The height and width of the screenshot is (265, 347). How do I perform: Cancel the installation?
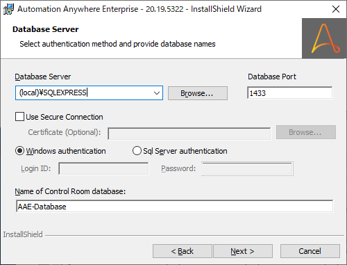pos(310,251)
